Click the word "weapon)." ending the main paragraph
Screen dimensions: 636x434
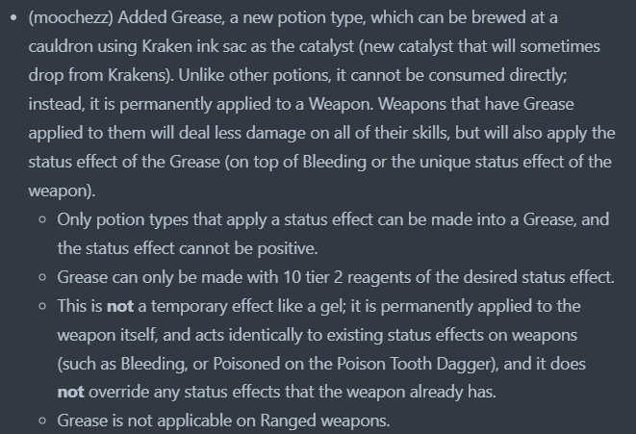pos(62,191)
